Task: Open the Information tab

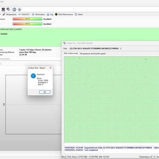Action: [38, 14]
